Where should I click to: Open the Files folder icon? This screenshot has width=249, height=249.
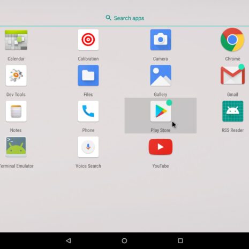pyautogui.click(x=88, y=76)
